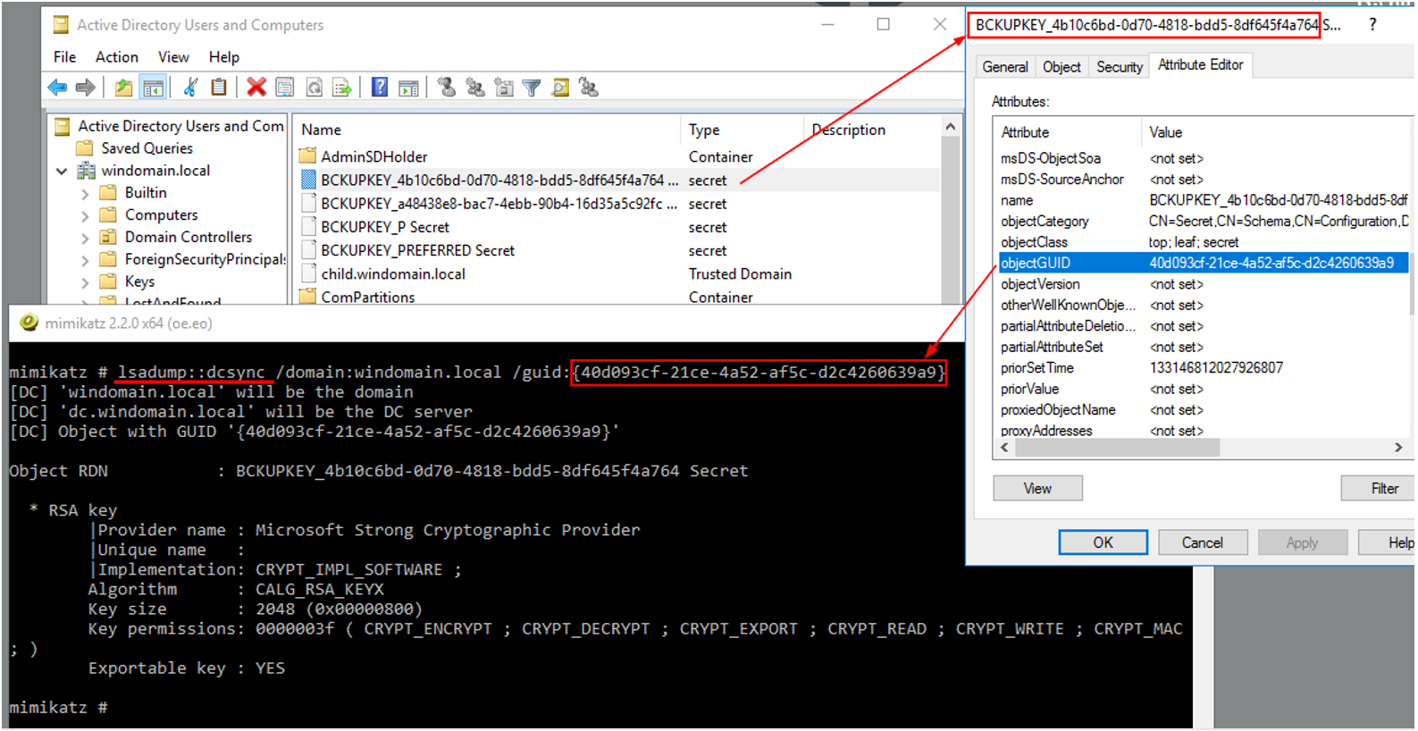This screenshot has width=1418, height=731.
Task: Select the BCKUPKEY_PREFERRED Secret row
Action: 618,250
